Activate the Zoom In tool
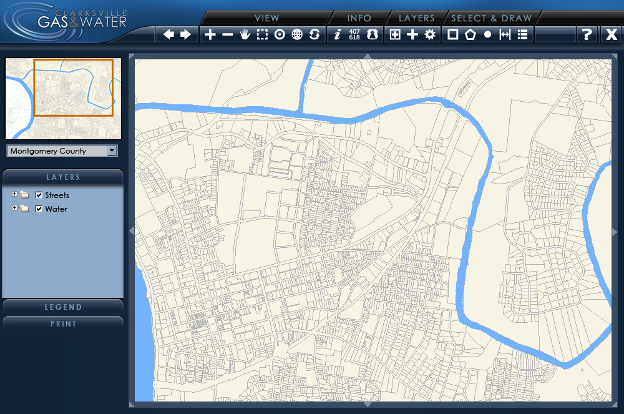This screenshot has height=414, width=624. point(210,34)
